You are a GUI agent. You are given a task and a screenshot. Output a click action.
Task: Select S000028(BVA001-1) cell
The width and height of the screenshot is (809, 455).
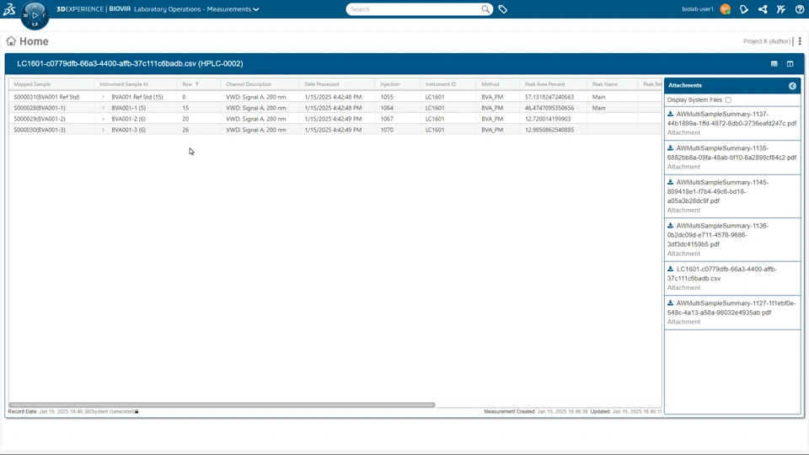tap(40, 108)
